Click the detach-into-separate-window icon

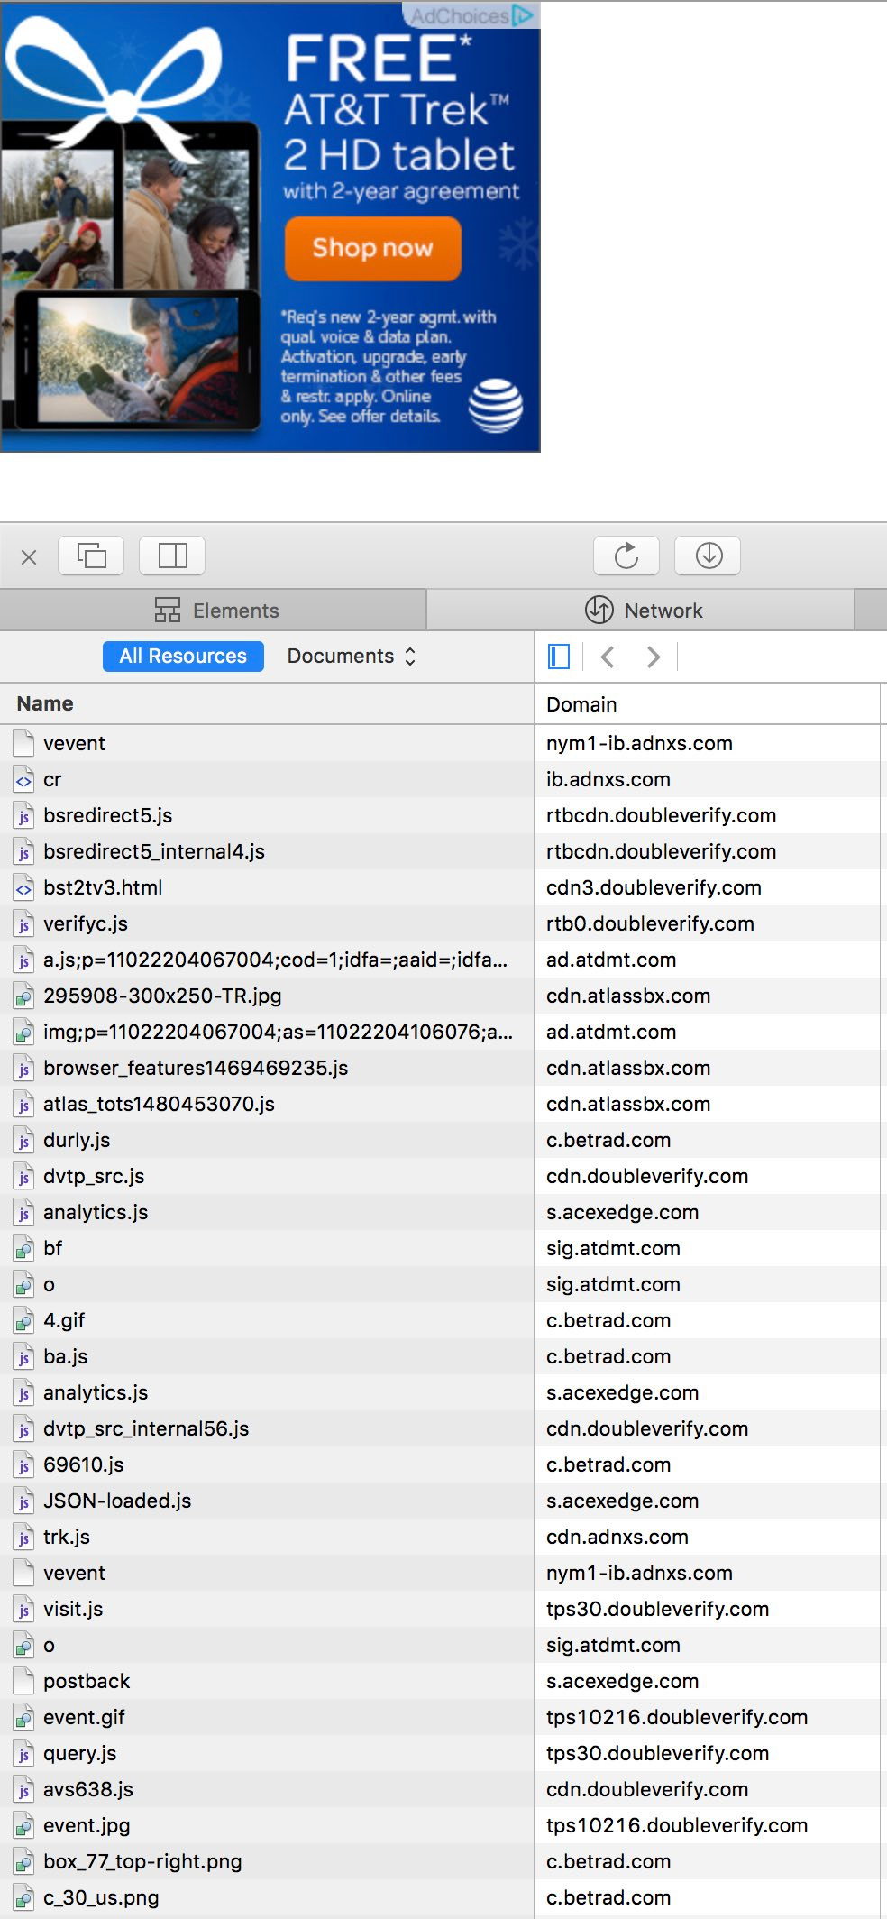91,555
